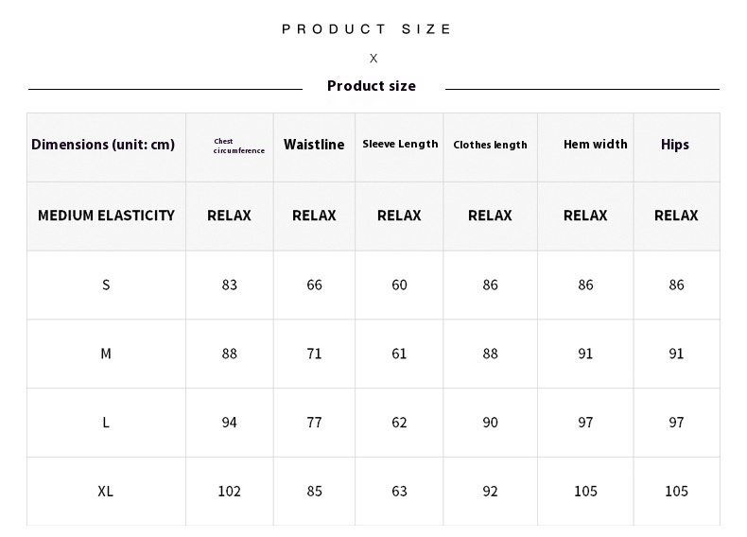Select the L clothes length value 90
This screenshot has width=747, height=537.
coord(490,423)
